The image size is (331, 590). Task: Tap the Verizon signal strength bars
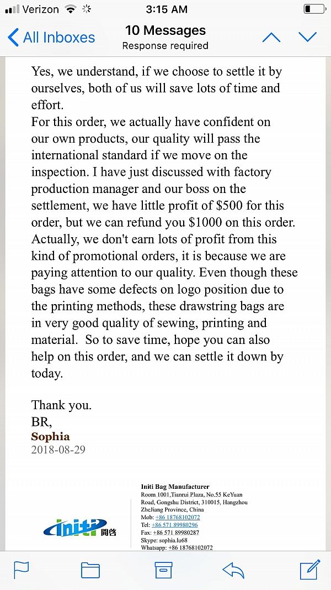click(x=12, y=9)
